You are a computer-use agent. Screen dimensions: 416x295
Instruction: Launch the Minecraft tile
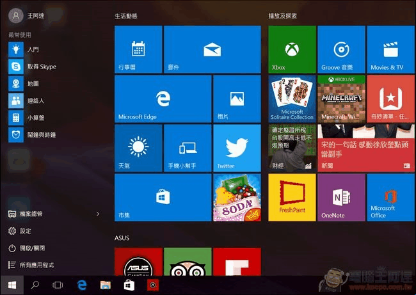[341, 99]
